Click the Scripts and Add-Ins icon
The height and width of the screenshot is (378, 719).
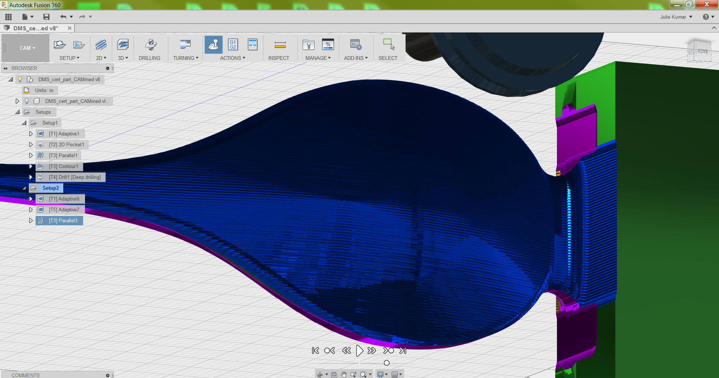tap(356, 45)
